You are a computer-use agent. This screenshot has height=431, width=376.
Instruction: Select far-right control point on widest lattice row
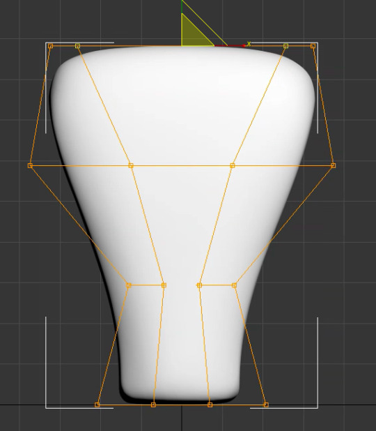tap(334, 165)
